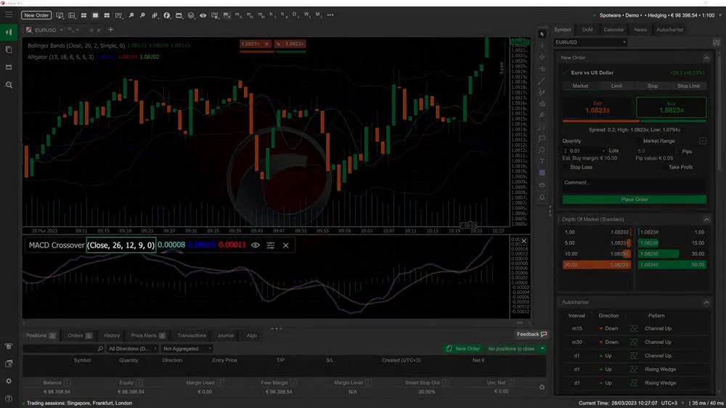Viewport: 726px width, 408px height.
Task: Open the chart type candlestick icon
Action: 155,15
